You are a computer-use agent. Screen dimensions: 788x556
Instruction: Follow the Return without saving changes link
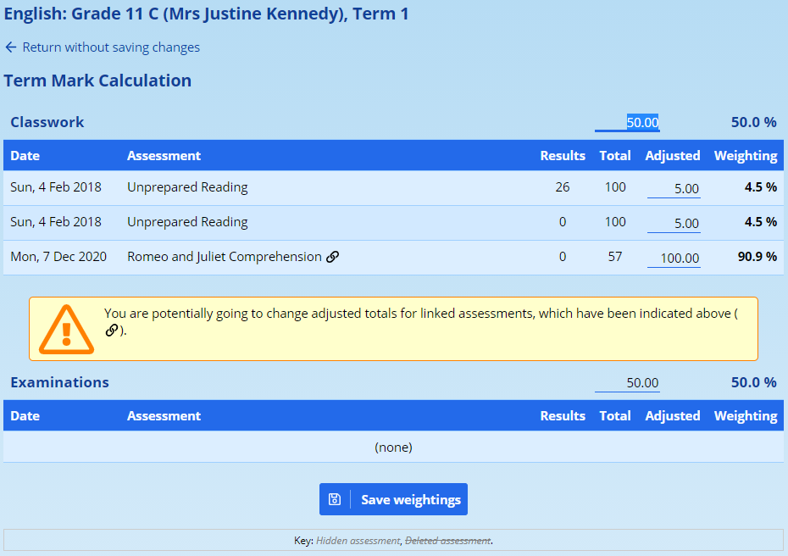click(x=110, y=47)
